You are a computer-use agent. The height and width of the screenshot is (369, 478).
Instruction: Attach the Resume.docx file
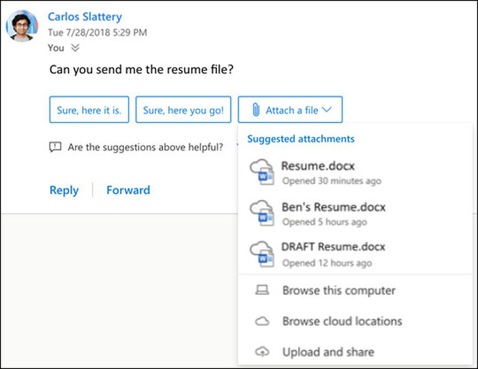[x=317, y=166]
